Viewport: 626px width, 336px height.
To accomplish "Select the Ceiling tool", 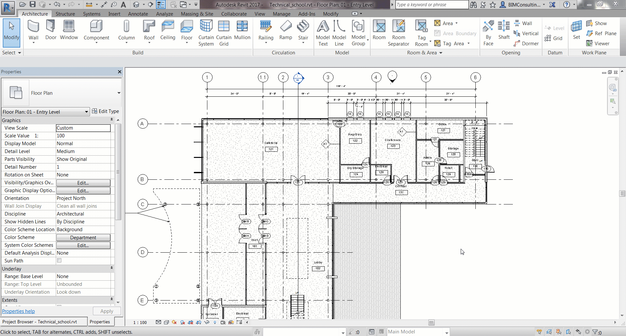I will coord(168,30).
